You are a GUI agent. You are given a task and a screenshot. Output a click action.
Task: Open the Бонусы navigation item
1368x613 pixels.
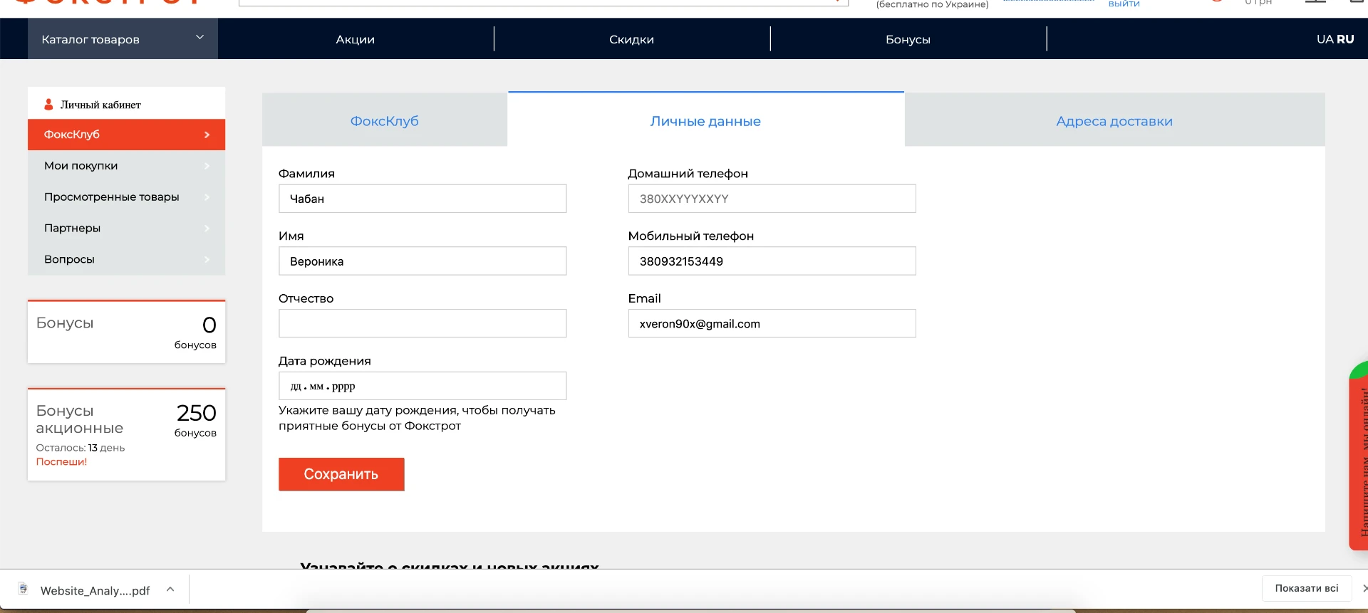908,39
